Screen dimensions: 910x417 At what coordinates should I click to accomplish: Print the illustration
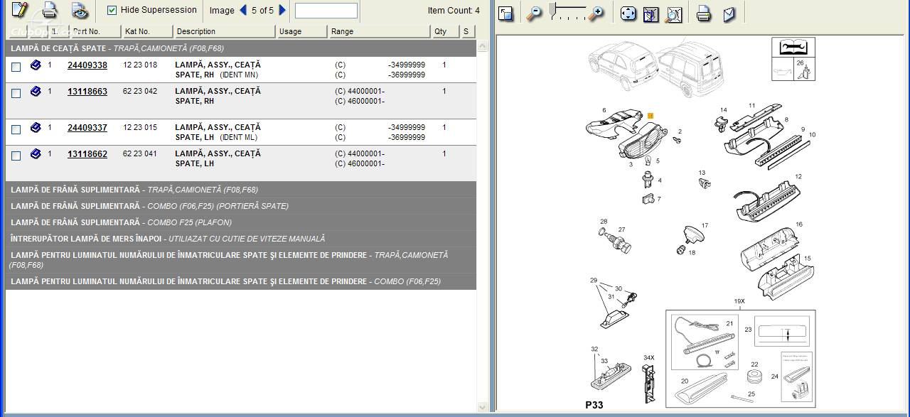coord(704,13)
